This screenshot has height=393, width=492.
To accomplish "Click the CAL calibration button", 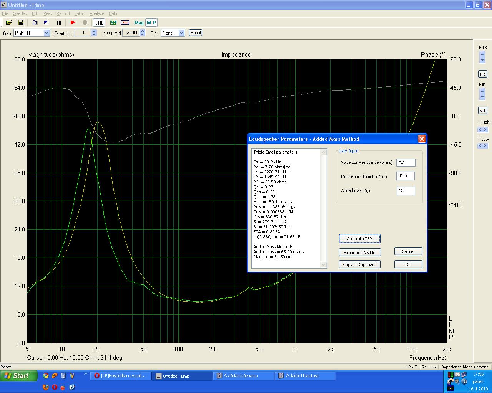I will tap(99, 23).
